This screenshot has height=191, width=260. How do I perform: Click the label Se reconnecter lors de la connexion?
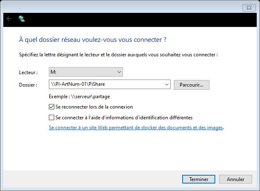94,107
